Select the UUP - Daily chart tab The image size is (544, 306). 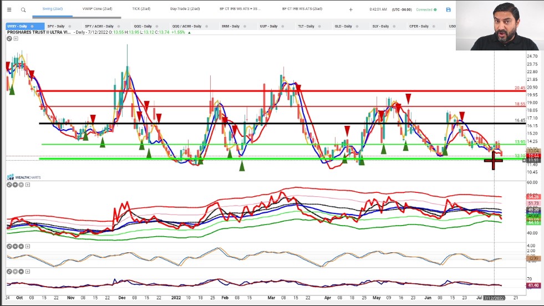pyautogui.click(x=268, y=27)
